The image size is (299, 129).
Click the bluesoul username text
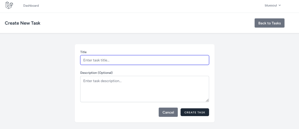tap(271, 5)
